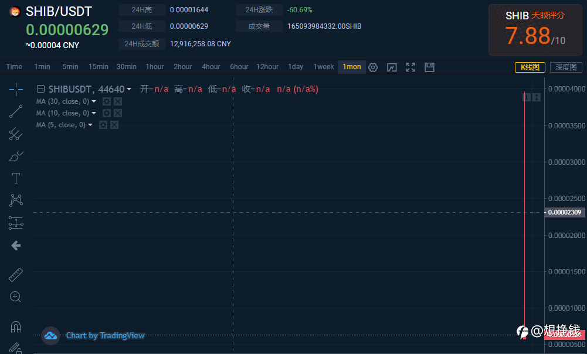Select the crosshair cursor tool
The image size is (587, 354).
point(16,90)
